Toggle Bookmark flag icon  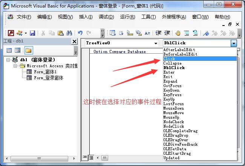[206, 33]
